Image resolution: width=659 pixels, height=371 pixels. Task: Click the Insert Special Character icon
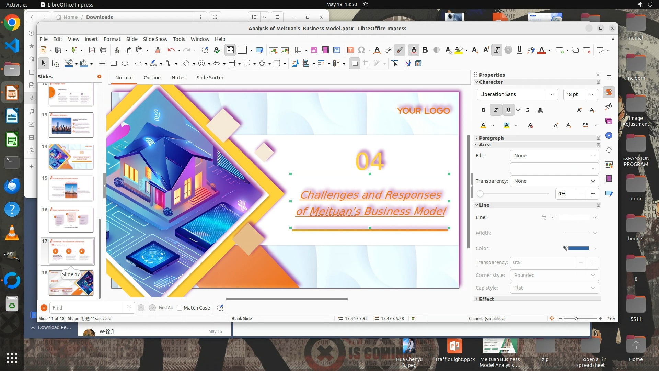pyautogui.click(x=361, y=50)
